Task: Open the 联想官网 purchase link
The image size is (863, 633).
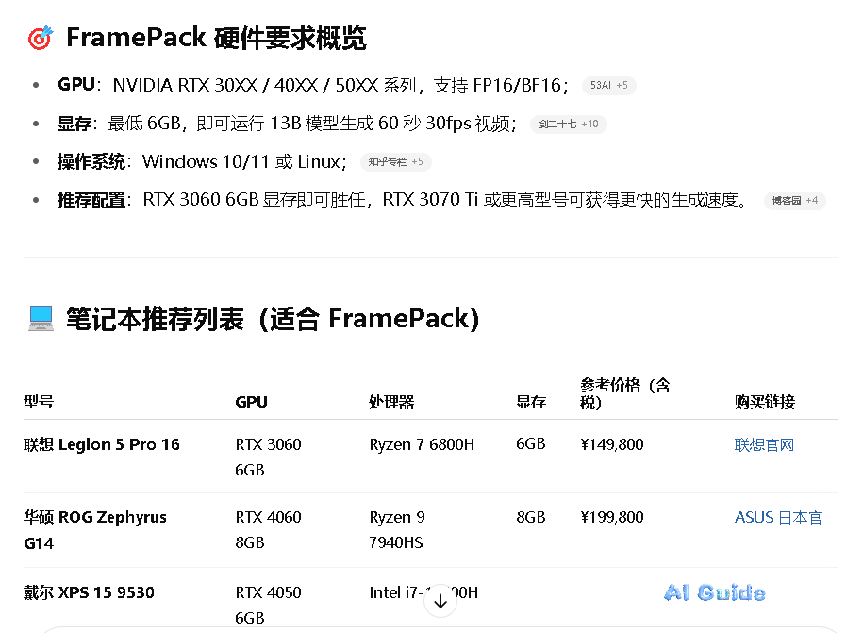Action: (764, 444)
